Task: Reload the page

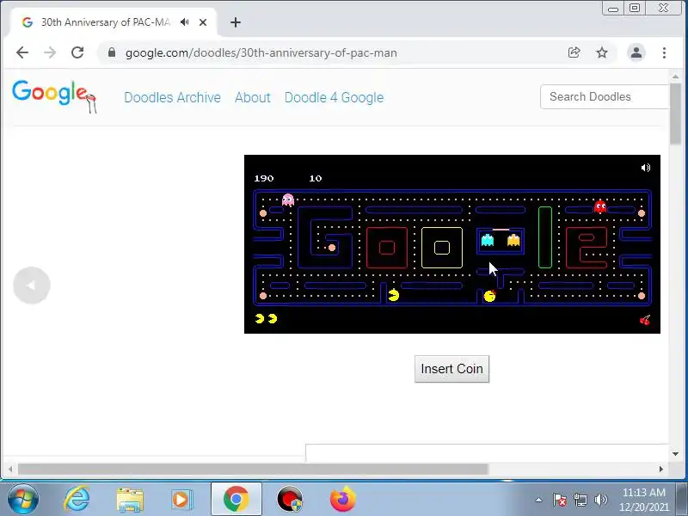Action: pyautogui.click(x=77, y=52)
